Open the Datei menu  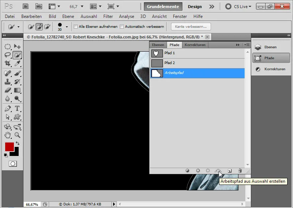pos(10,16)
